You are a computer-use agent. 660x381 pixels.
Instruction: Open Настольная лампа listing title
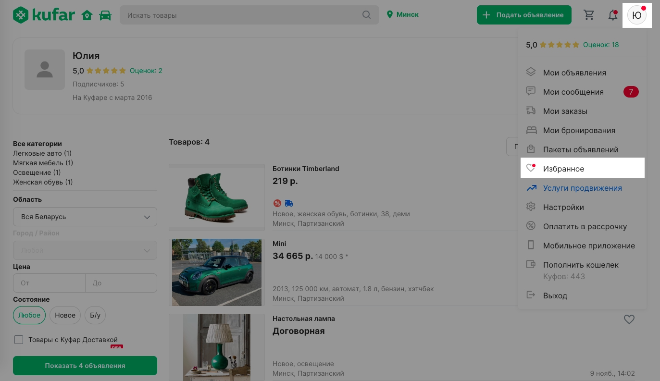pos(304,319)
